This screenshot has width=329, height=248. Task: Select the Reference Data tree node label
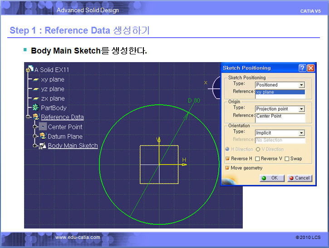tap(62, 117)
